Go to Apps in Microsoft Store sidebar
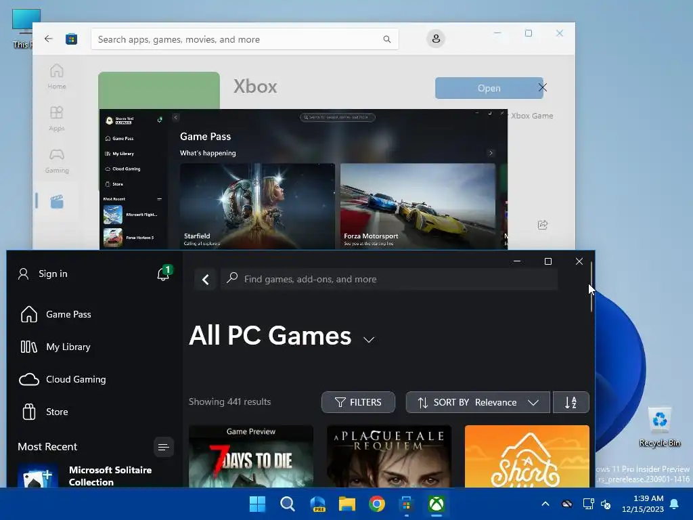The height and width of the screenshot is (520, 693). tap(57, 118)
